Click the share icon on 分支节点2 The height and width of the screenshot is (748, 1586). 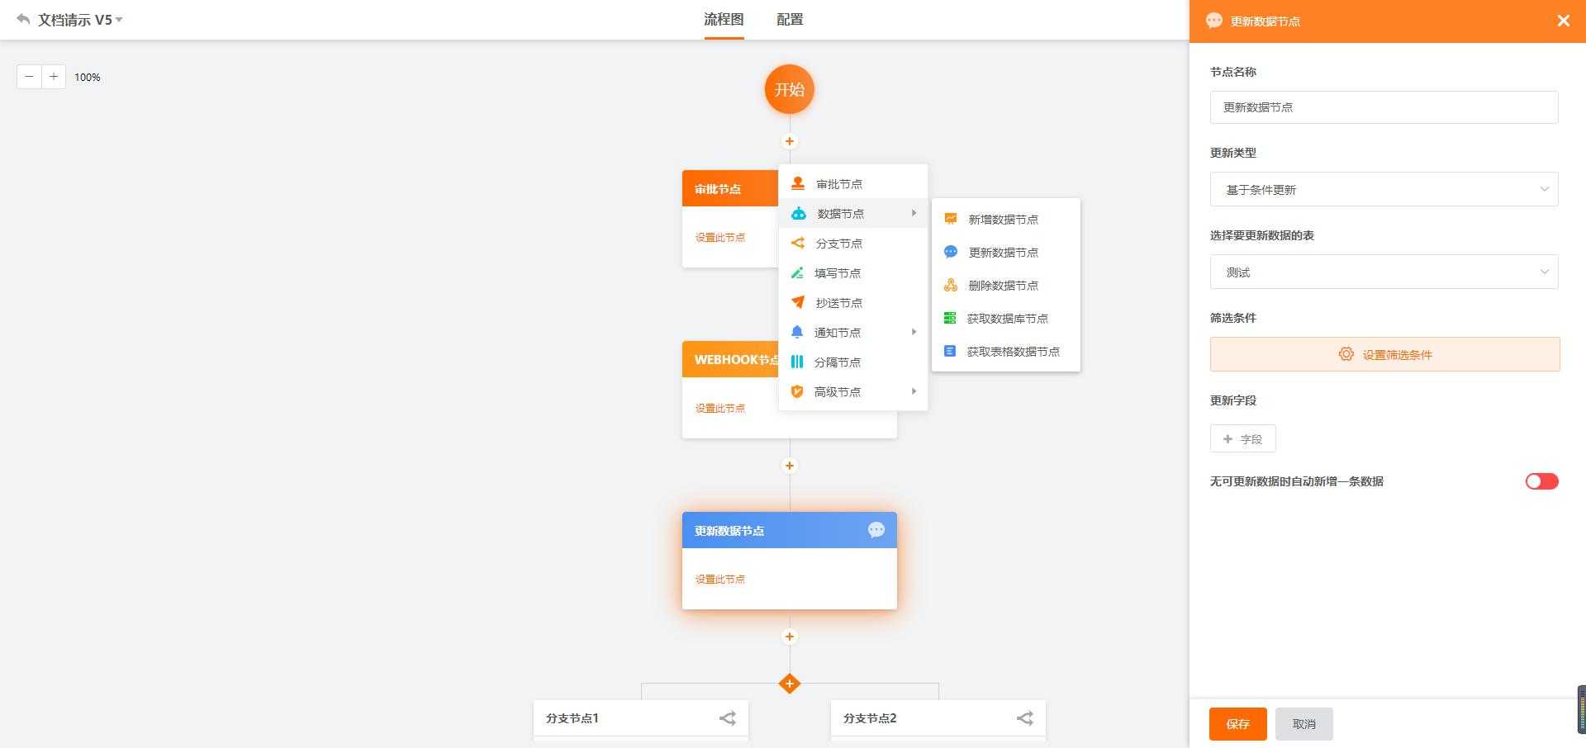(1024, 718)
